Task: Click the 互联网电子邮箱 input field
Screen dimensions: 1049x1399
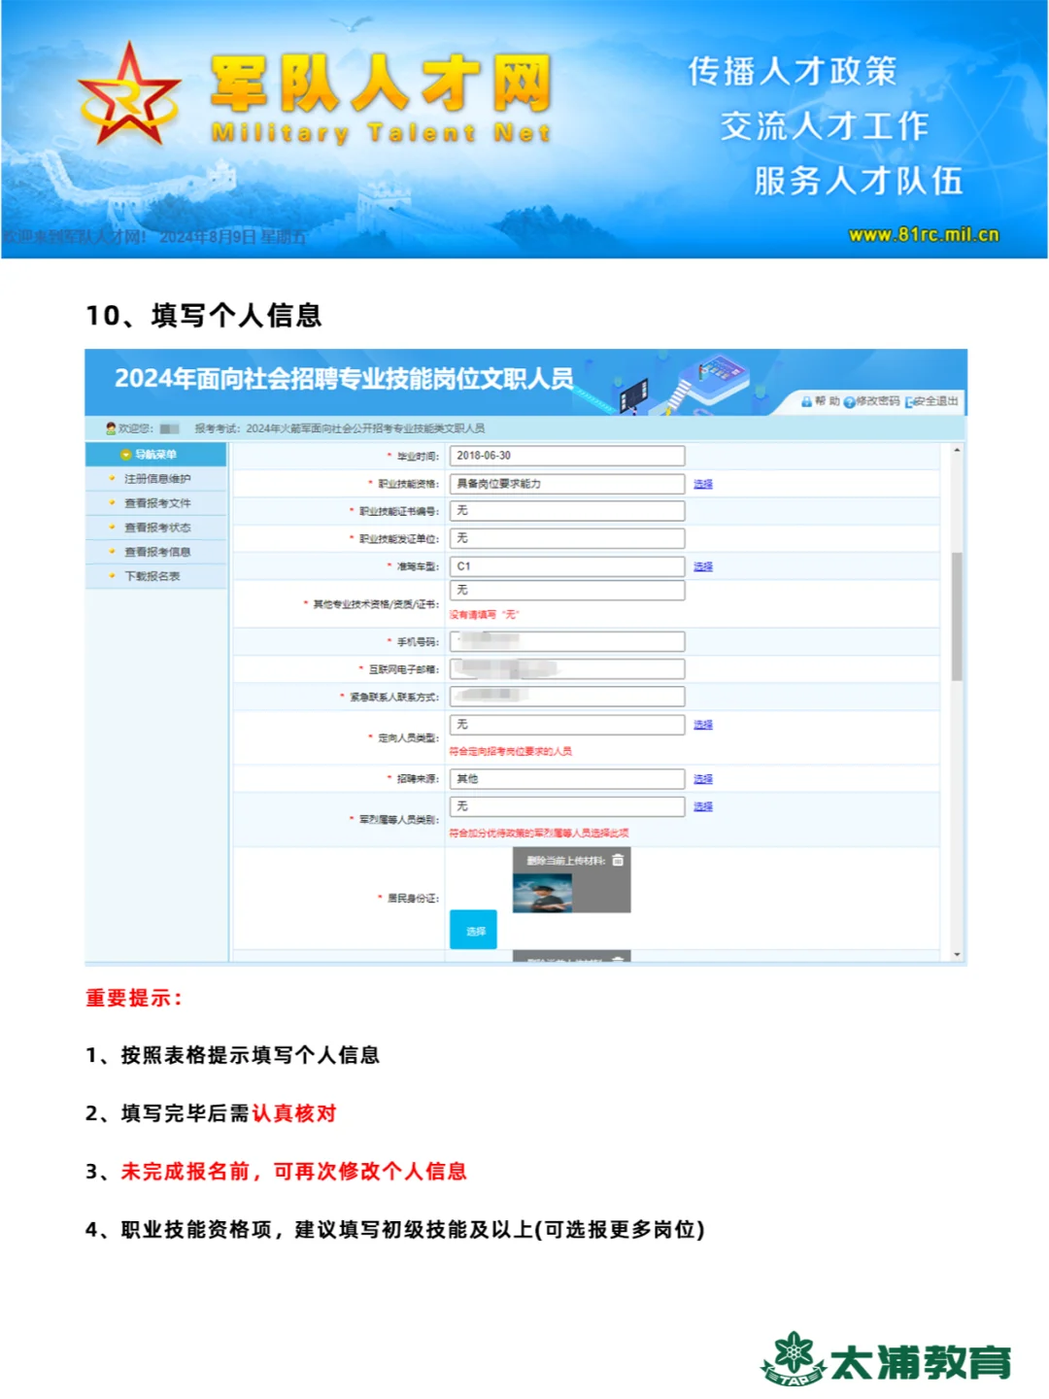Action: (x=567, y=668)
